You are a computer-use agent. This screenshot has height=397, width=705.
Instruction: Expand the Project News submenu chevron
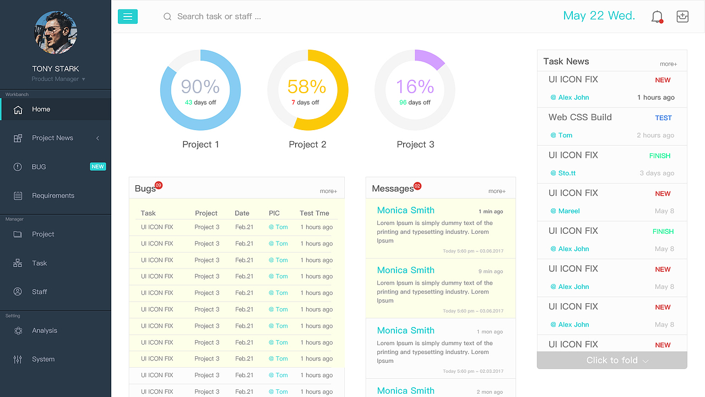coord(97,138)
